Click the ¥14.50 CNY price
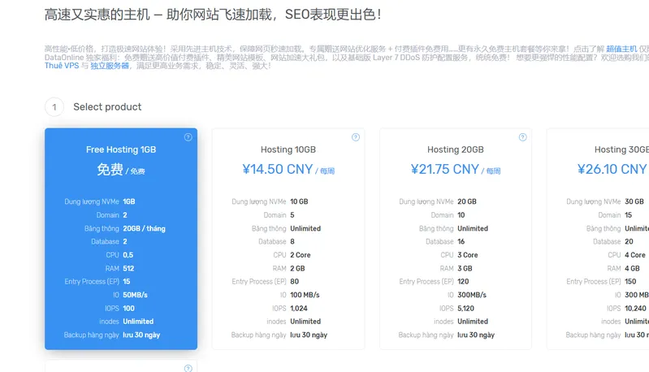The image size is (649, 372). click(x=278, y=170)
